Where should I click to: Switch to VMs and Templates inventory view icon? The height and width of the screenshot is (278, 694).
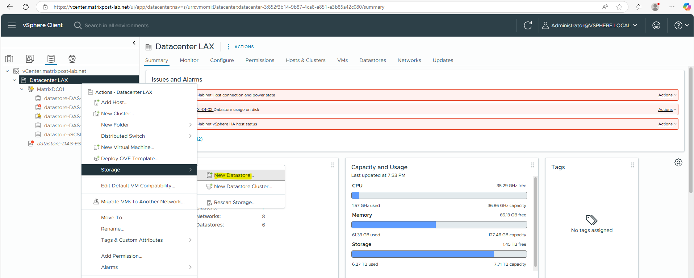click(30, 58)
